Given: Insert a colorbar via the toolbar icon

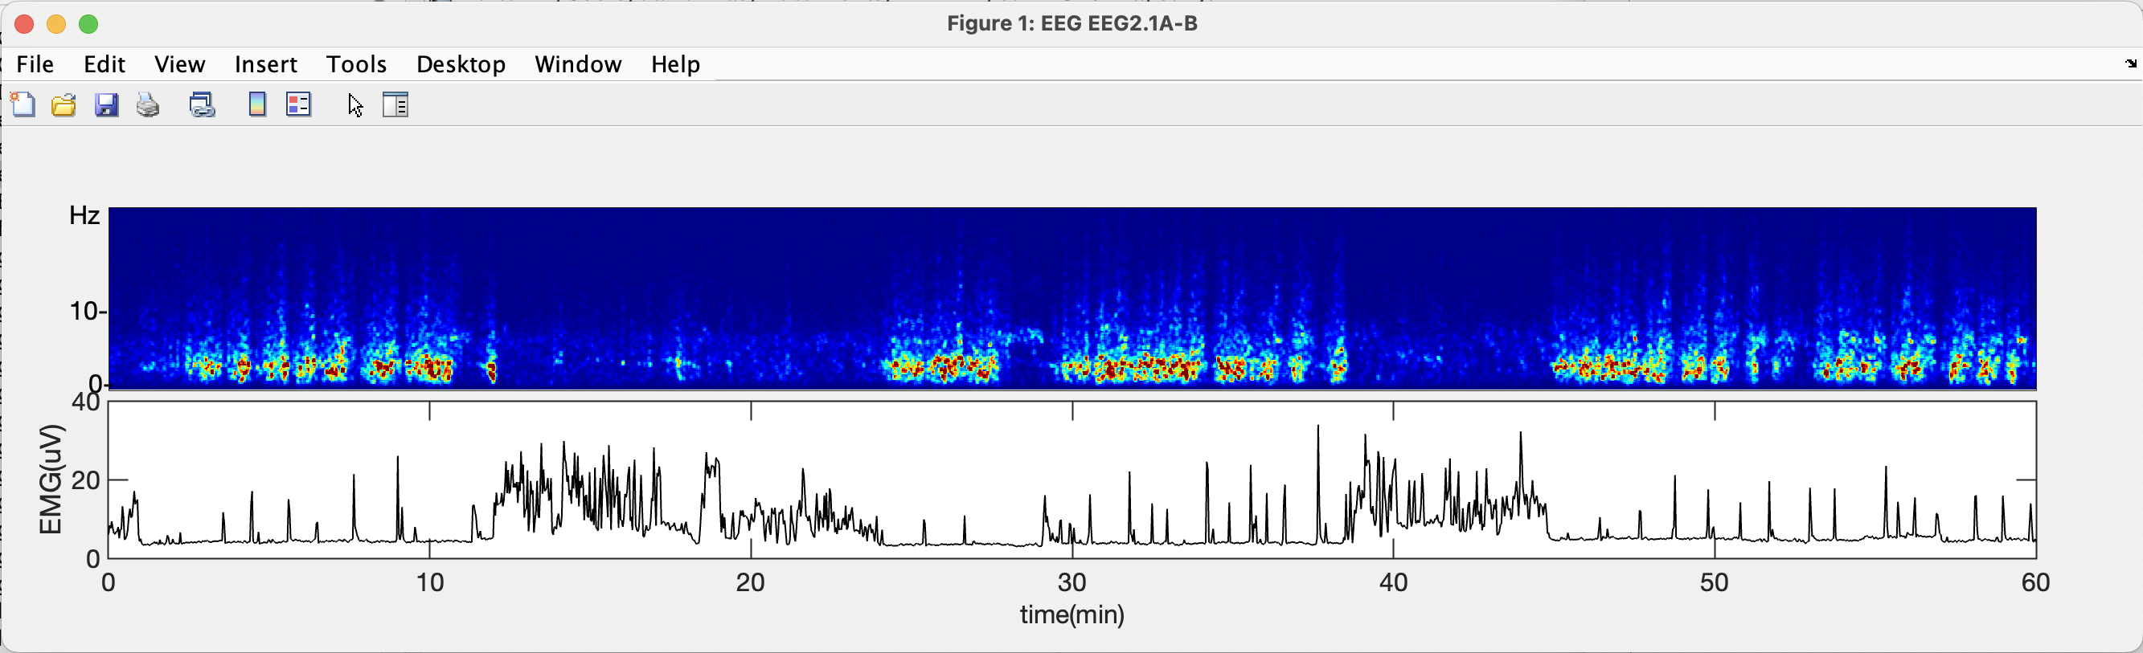Looking at the screenshot, I should tap(258, 104).
